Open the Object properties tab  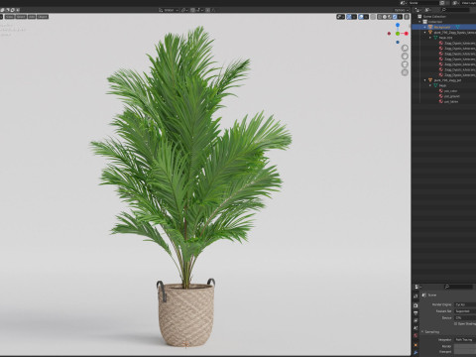[x=416, y=345]
